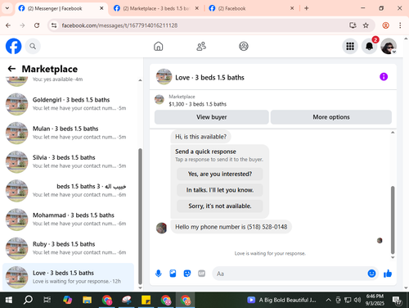The image size is (409, 308).
Task: Show hidden system tray icons
Action: point(329,300)
